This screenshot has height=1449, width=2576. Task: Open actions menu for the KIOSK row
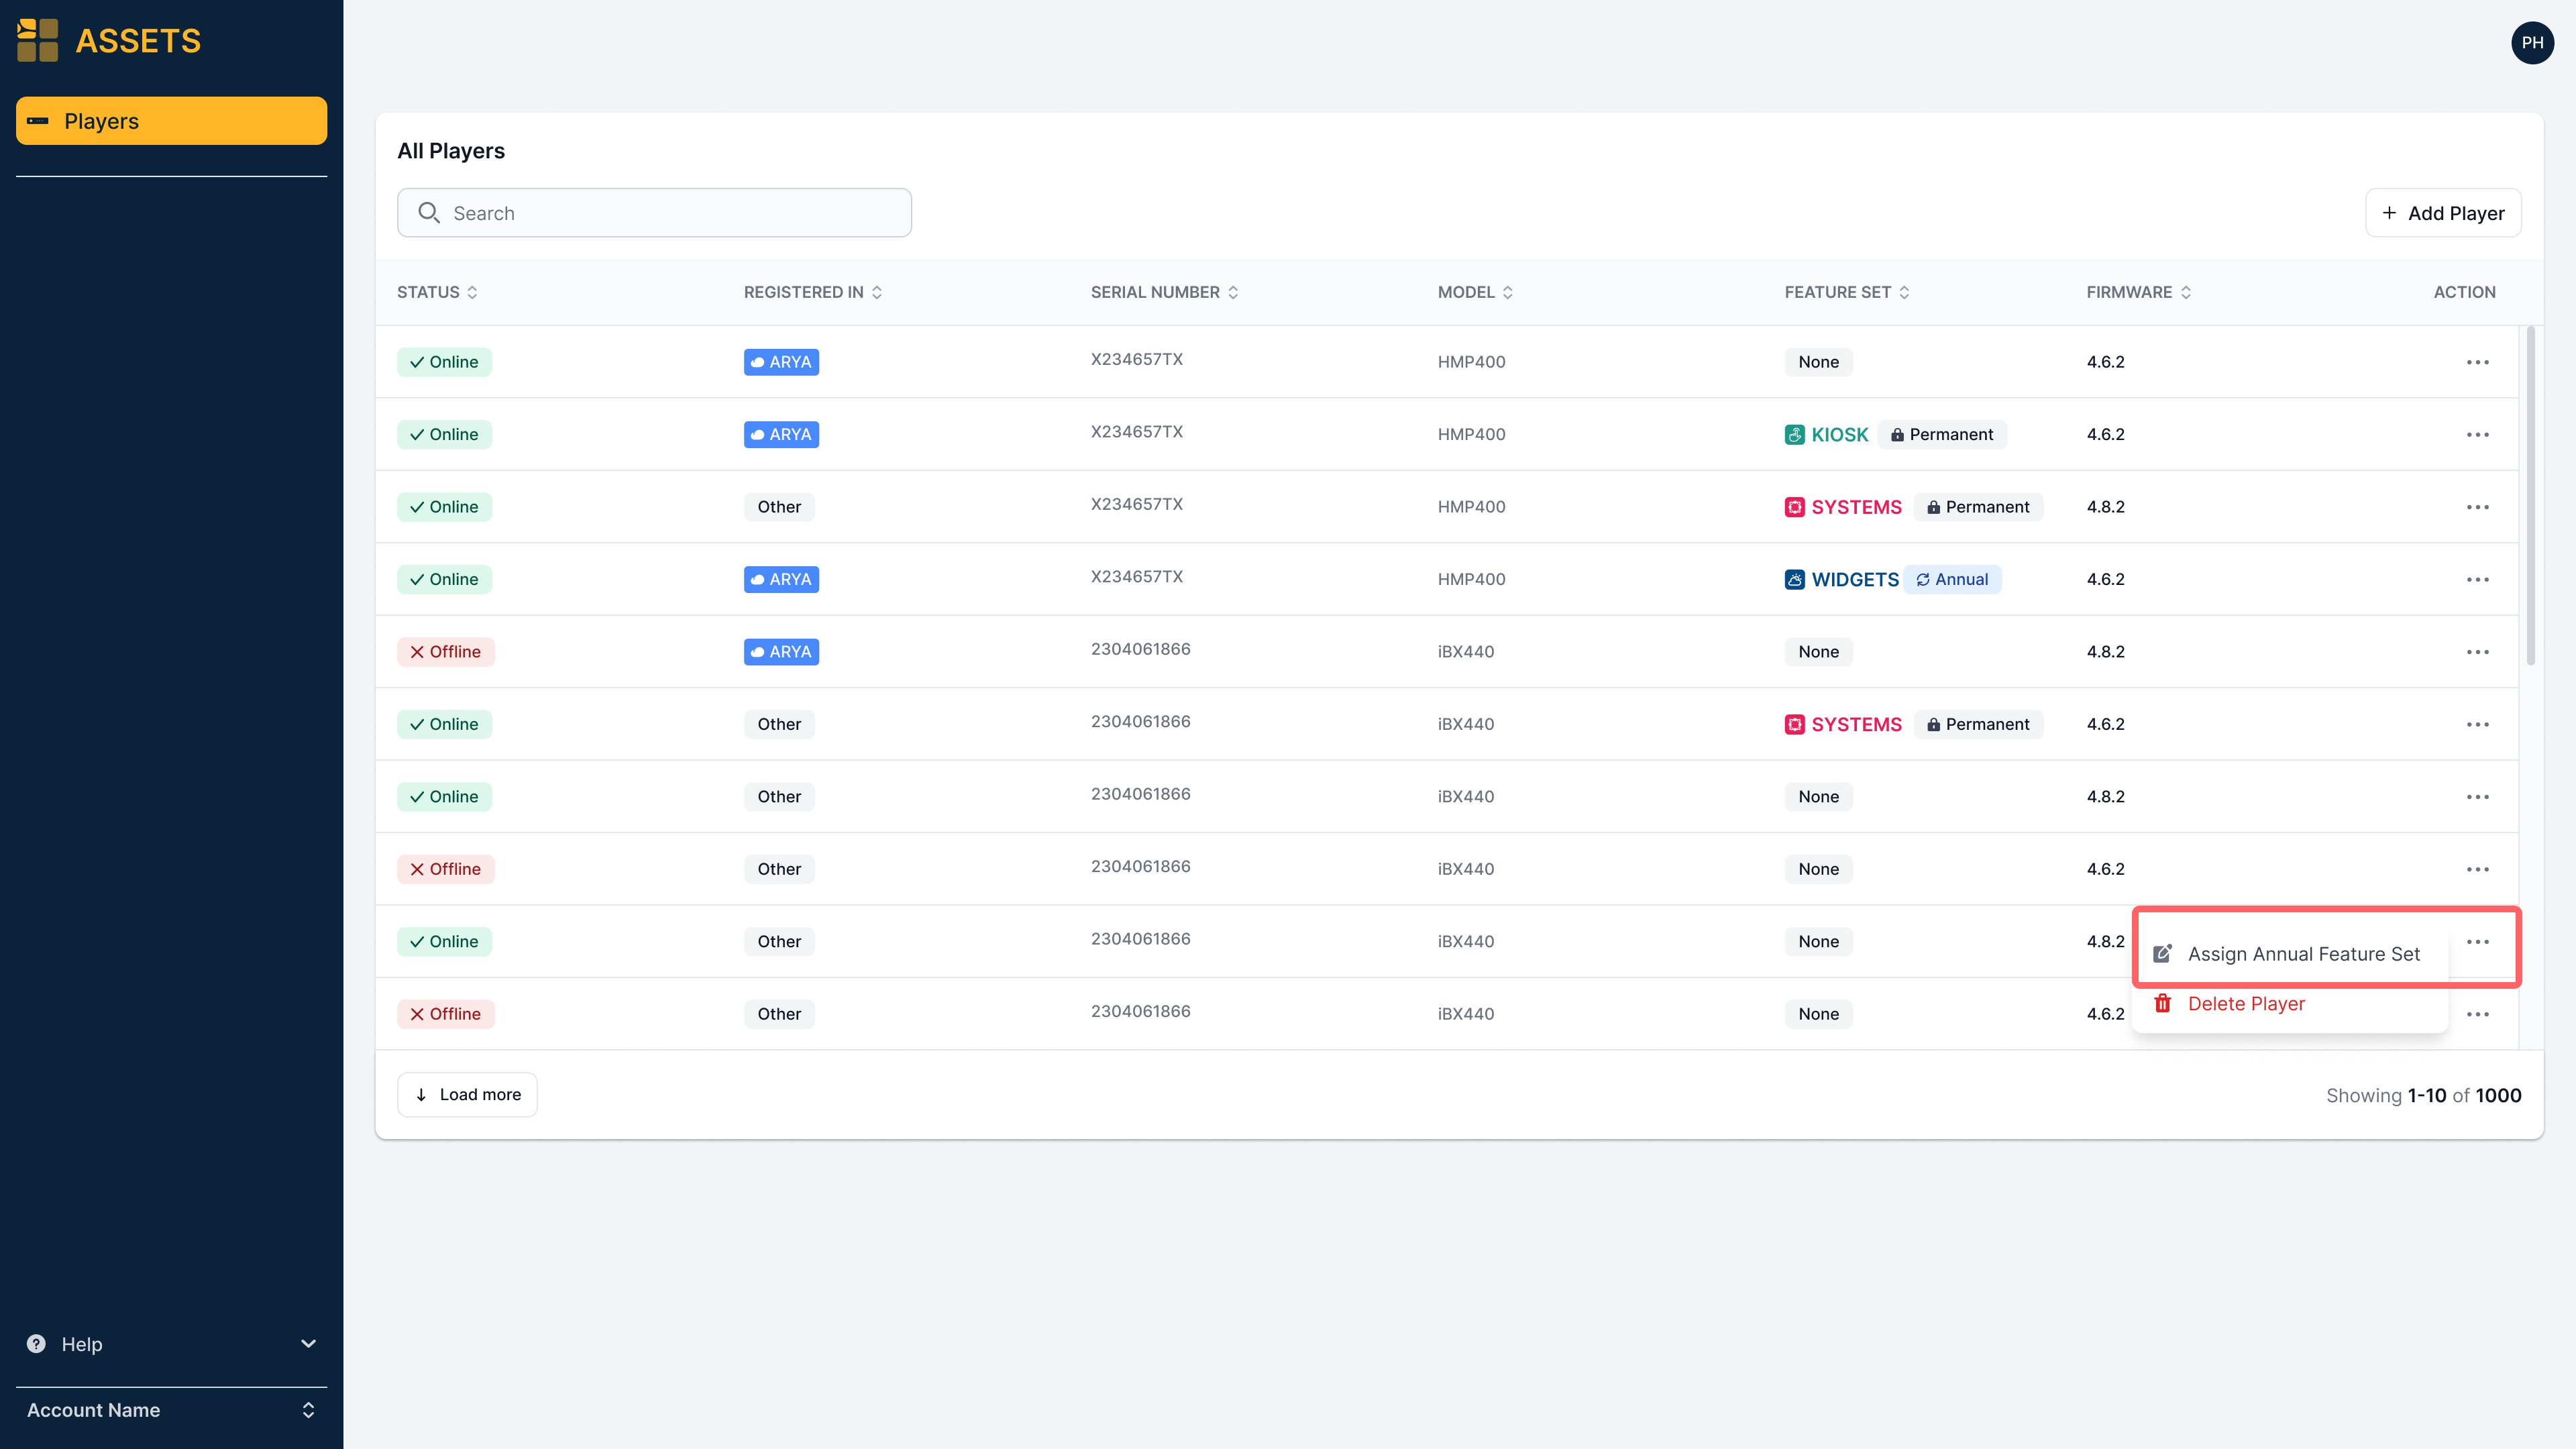pyautogui.click(x=2477, y=435)
